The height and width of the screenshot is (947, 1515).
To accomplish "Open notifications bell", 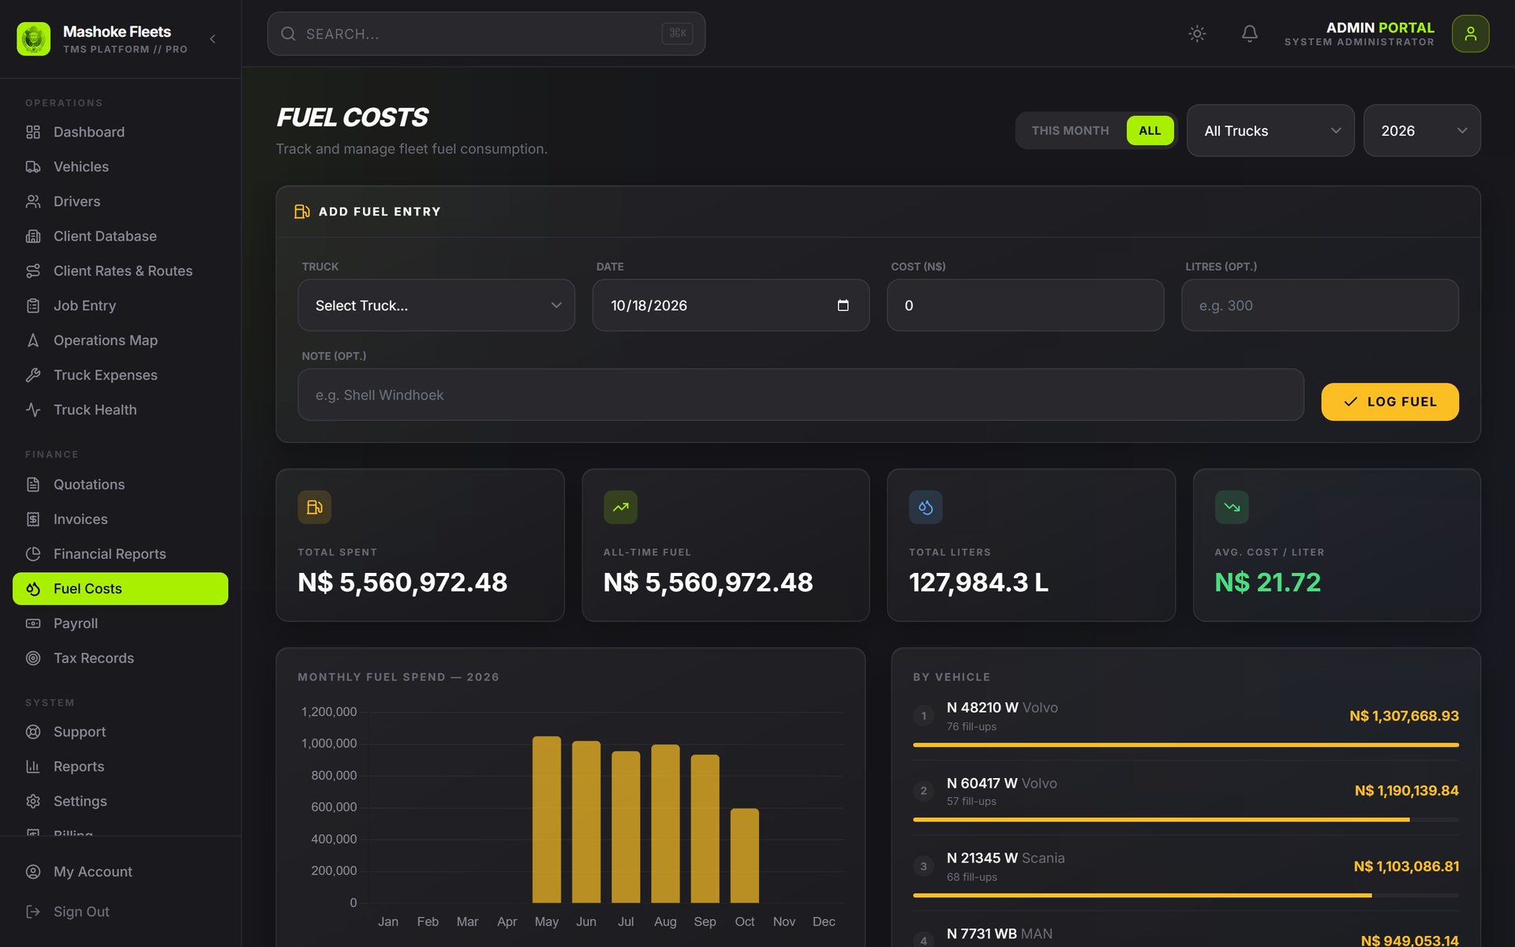I will pyautogui.click(x=1249, y=33).
